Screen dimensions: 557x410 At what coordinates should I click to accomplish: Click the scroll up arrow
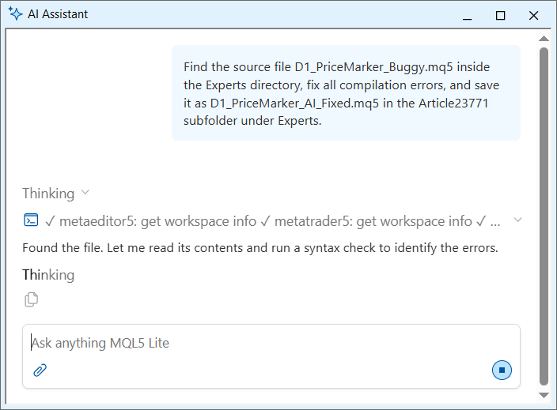pos(544,38)
